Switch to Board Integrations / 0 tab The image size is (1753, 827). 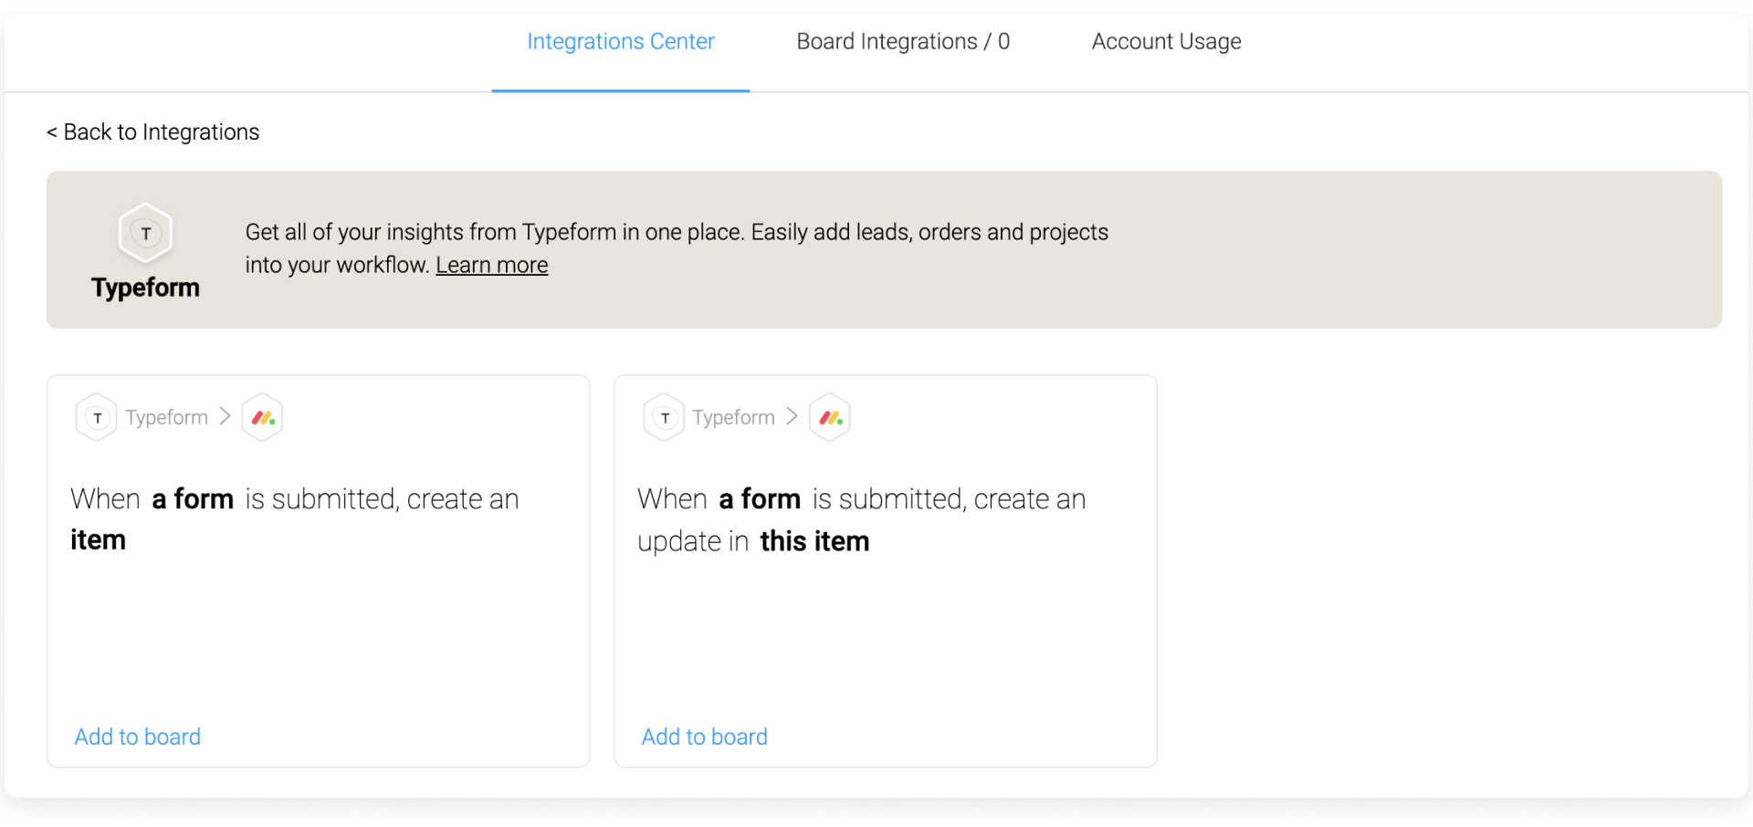[903, 42]
